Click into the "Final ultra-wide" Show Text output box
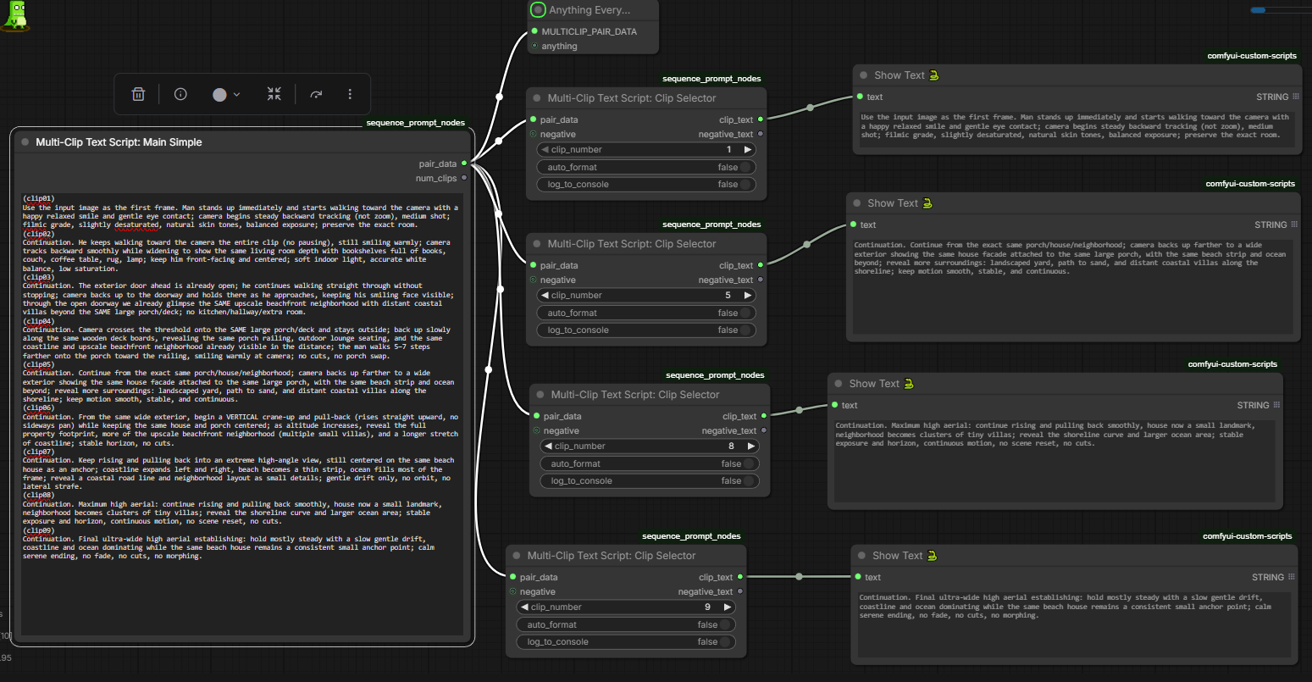The width and height of the screenshot is (1312, 682). click(1074, 625)
